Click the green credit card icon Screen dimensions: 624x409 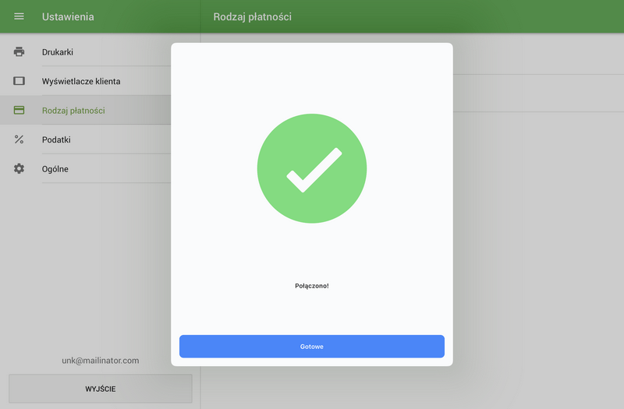point(19,111)
